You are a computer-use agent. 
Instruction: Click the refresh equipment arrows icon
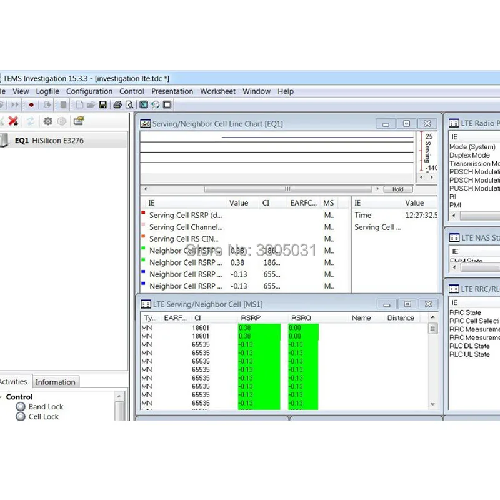tap(31, 121)
